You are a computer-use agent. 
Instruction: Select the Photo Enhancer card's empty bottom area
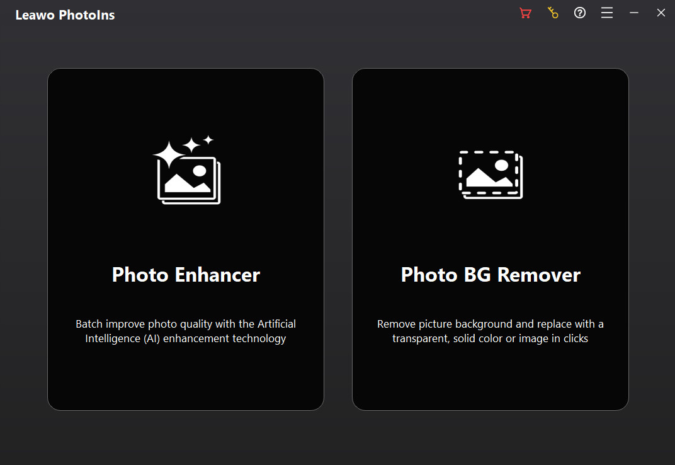click(x=186, y=381)
